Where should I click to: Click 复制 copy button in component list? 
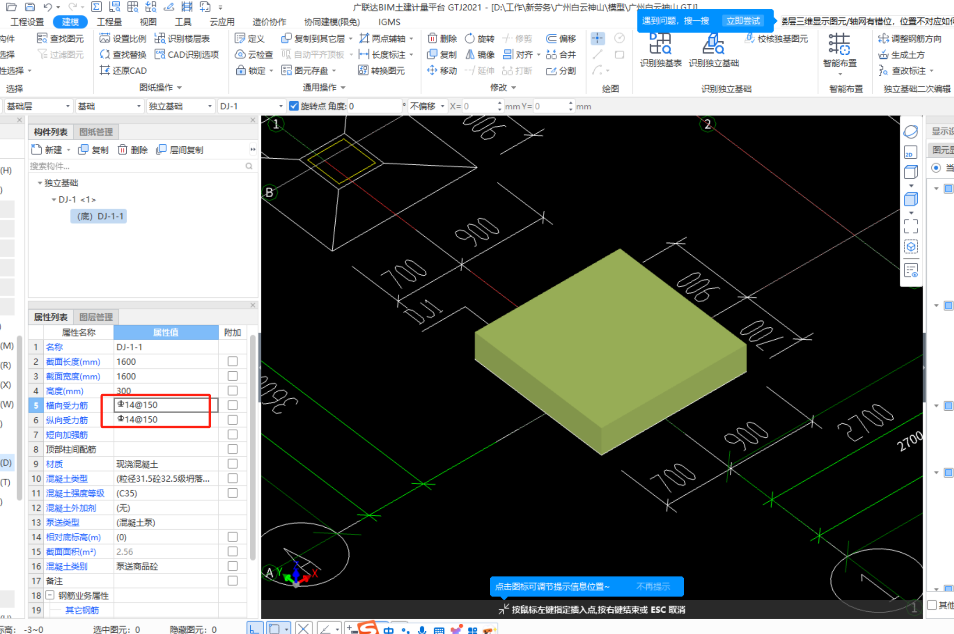93,150
